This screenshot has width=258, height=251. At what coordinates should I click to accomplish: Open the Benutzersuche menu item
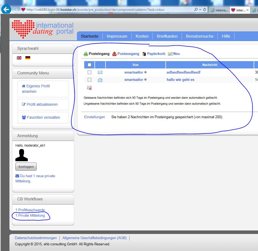click(200, 36)
